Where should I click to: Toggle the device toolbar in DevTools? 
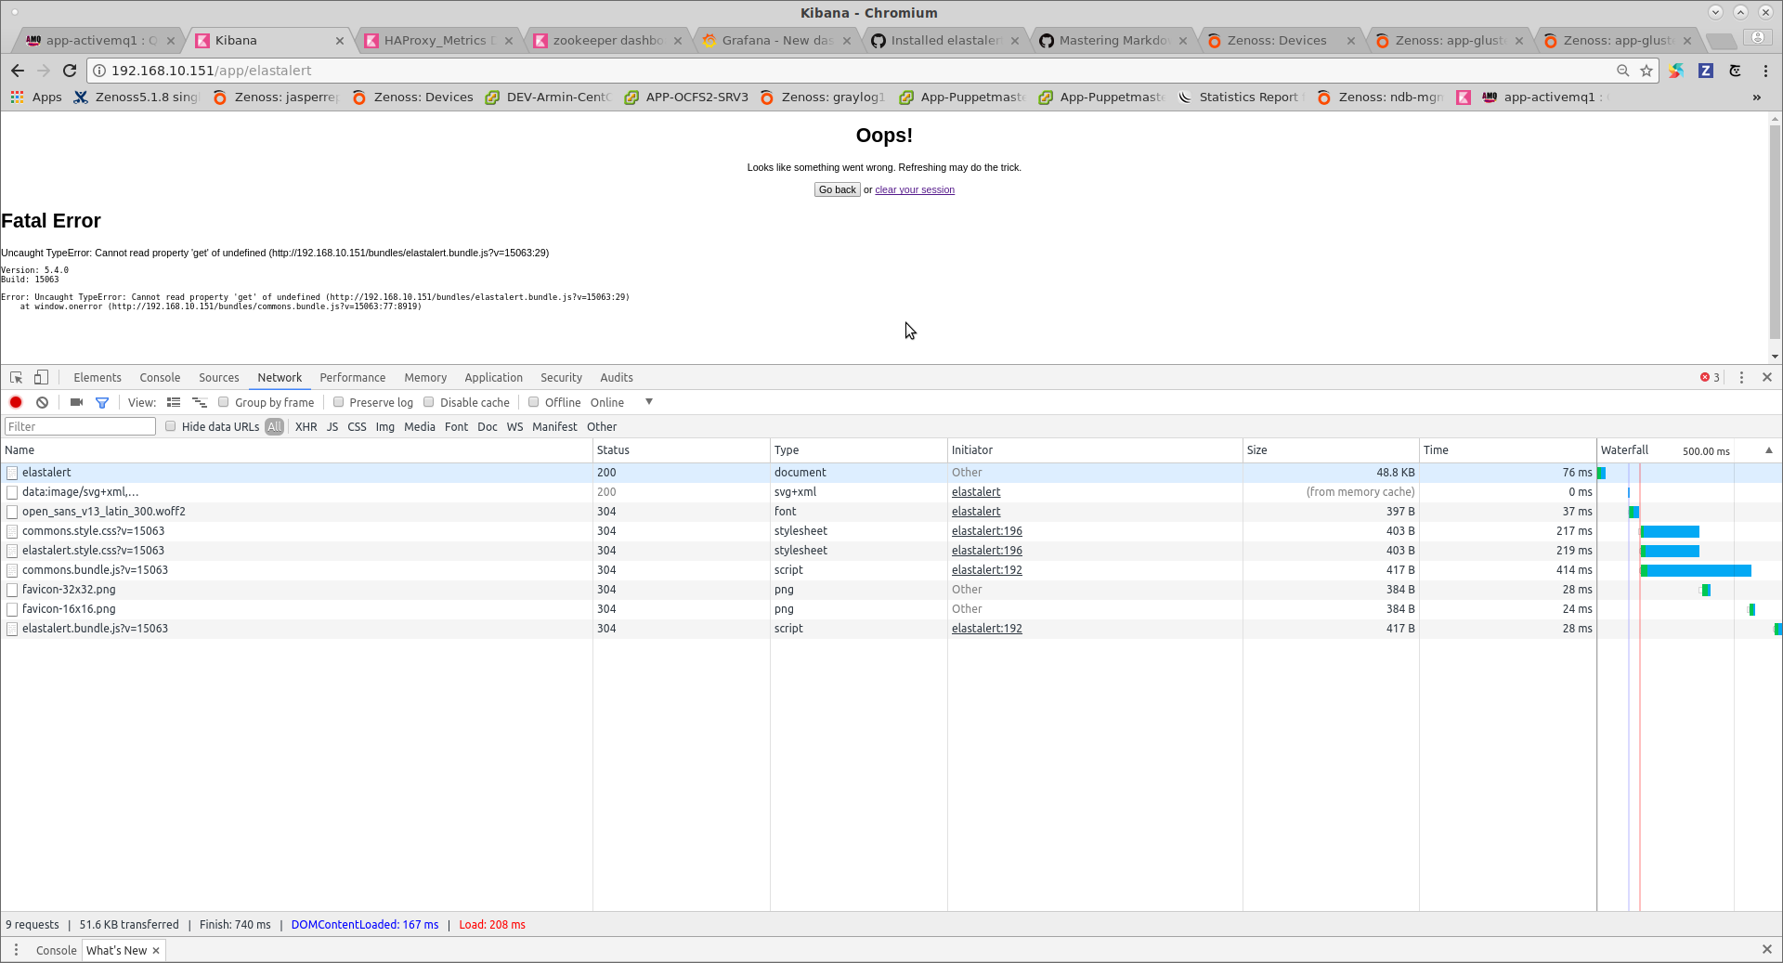pos(40,377)
